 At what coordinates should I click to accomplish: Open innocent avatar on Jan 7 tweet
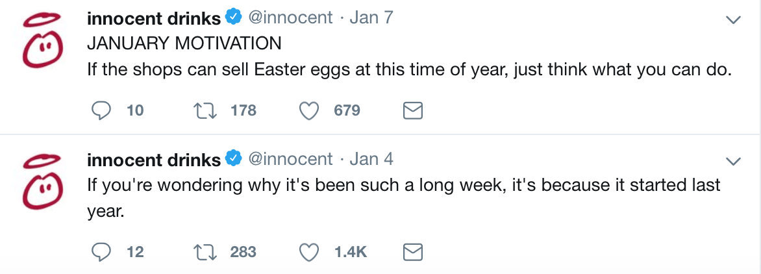[x=41, y=42]
